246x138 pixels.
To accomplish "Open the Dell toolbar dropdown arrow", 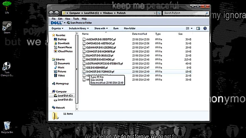I will (x=65, y=23).
